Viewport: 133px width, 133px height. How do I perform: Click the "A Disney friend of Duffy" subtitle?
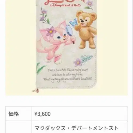[x=65, y=5]
